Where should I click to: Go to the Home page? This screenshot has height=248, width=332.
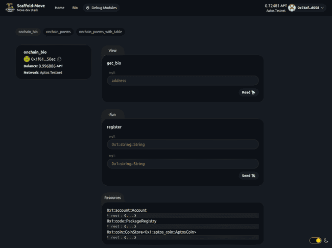(59, 8)
